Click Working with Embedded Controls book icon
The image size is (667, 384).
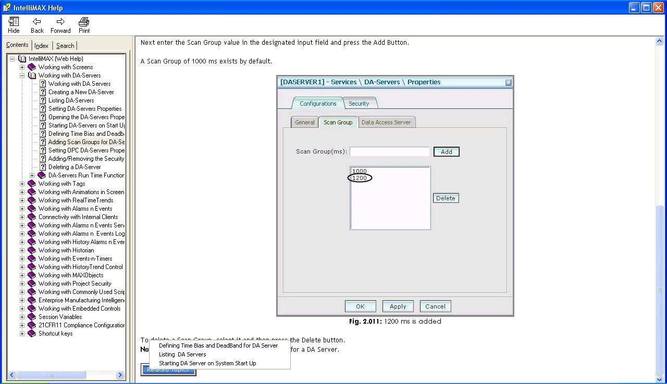click(32, 309)
